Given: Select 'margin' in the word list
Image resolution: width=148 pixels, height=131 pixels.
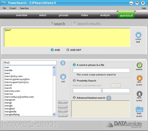Looking at the screenshot, I should (x=9, y=106).
